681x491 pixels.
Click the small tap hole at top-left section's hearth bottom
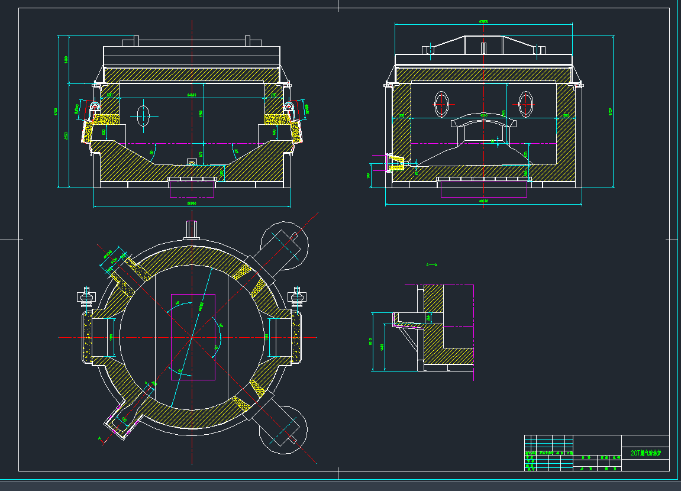point(191,161)
